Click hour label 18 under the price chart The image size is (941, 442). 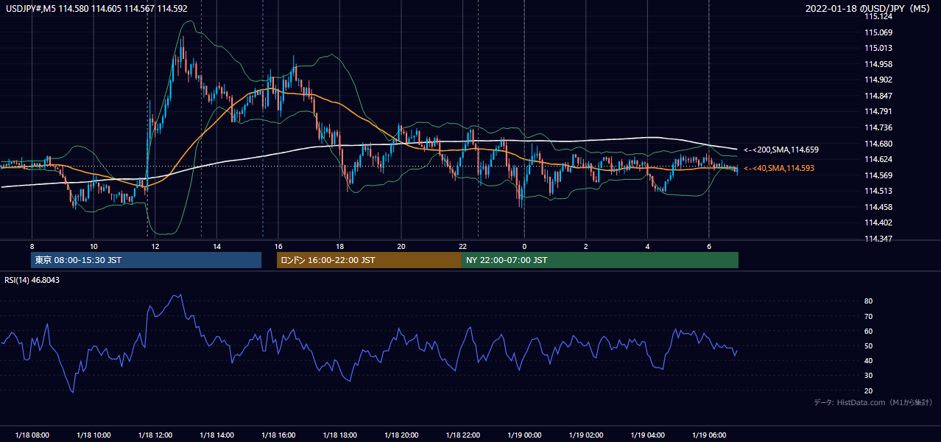pyautogui.click(x=339, y=246)
